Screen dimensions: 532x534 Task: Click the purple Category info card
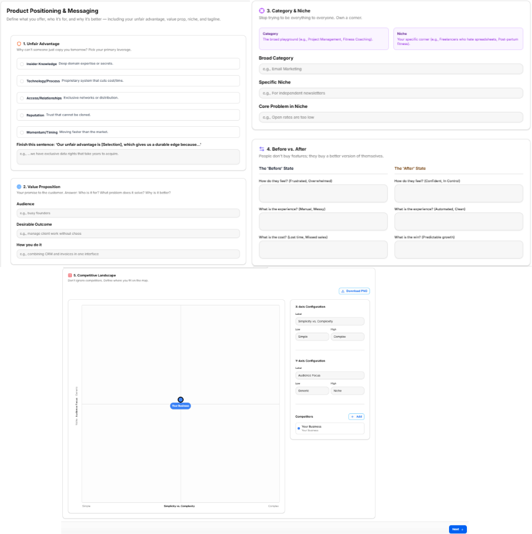click(x=324, y=39)
